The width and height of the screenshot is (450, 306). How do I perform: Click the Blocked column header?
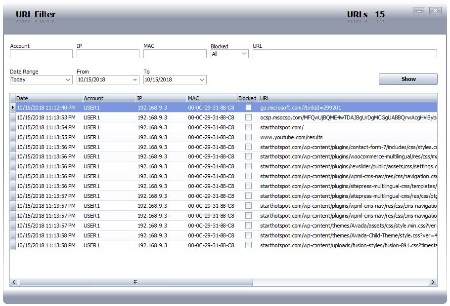pyautogui.click(x=249, y=98)
